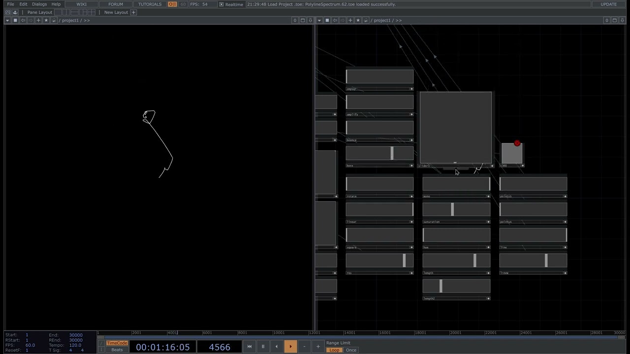Image resolution: width=630 pixels, height=354 pixels.
Task: Switch timeline display to Beats
Action: click(x=117, y=350)
